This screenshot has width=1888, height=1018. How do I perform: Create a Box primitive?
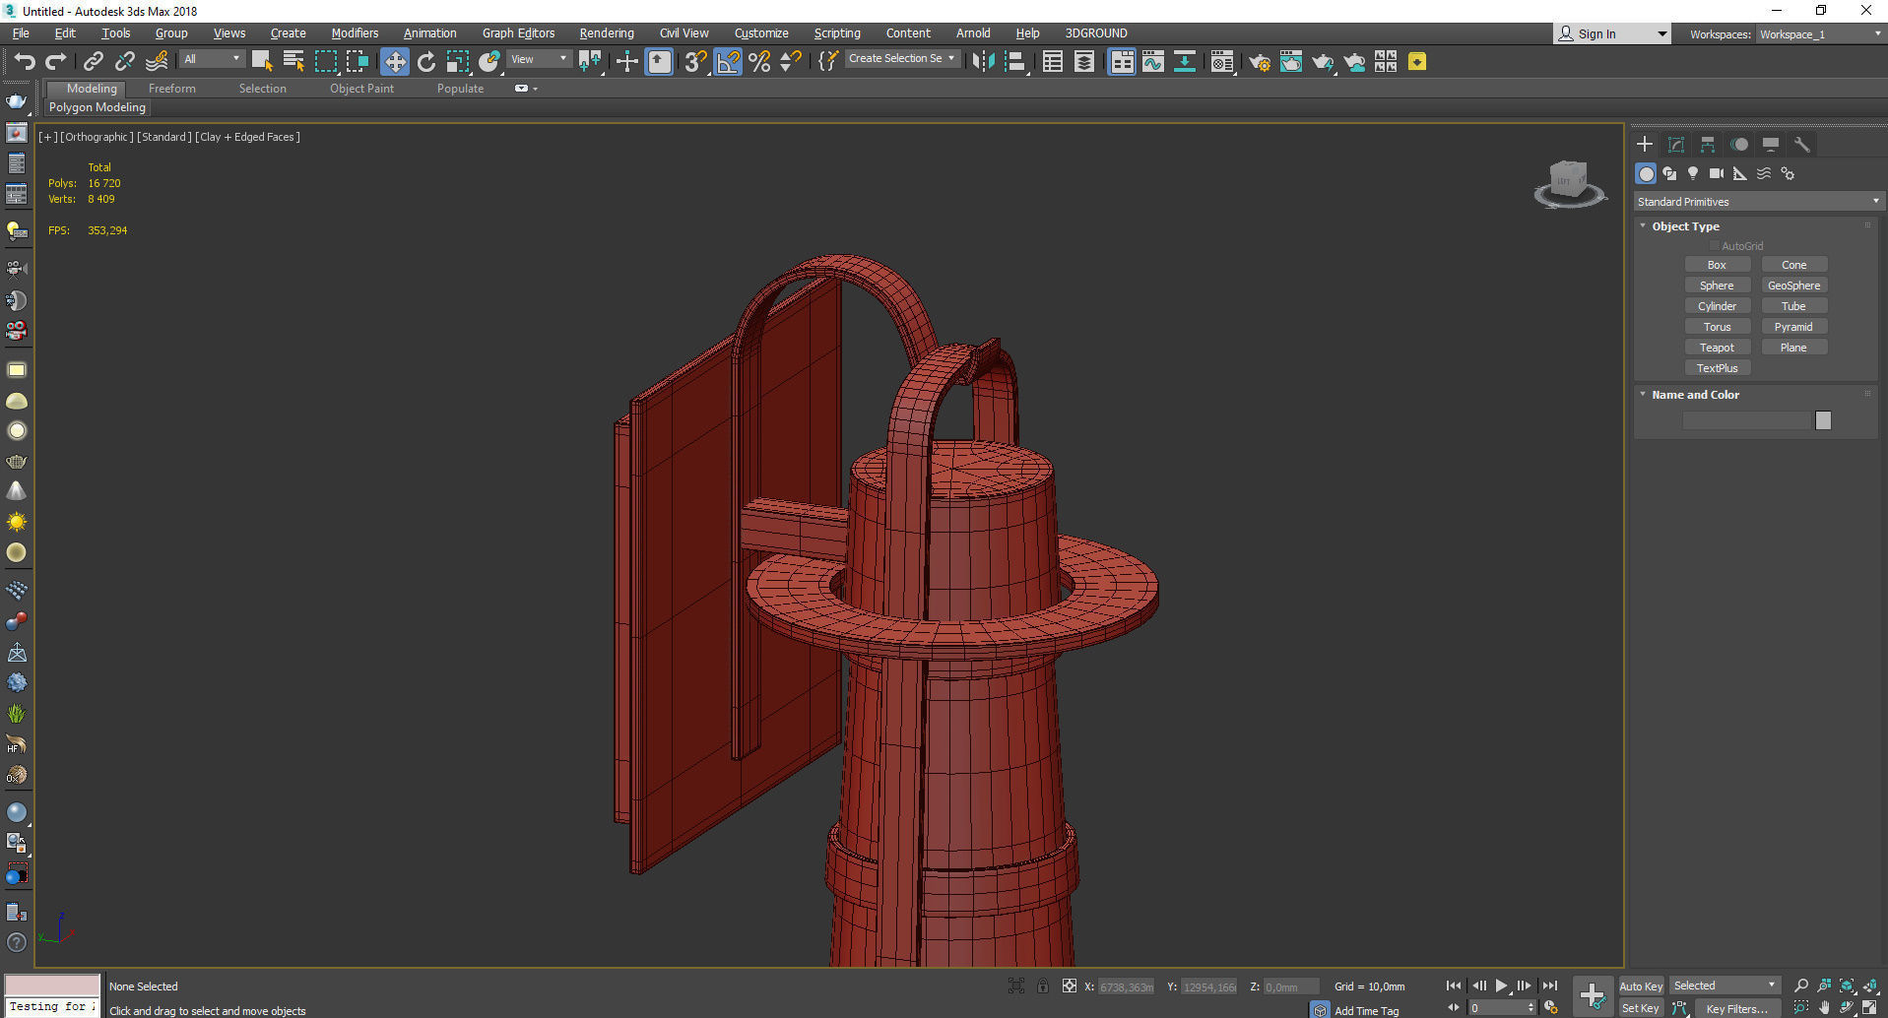pyautogui.click(x=1717, y=265)
